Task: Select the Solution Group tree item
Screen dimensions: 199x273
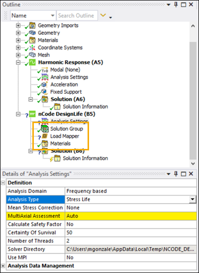Action: pyautogui.click(x=67, y=129)
